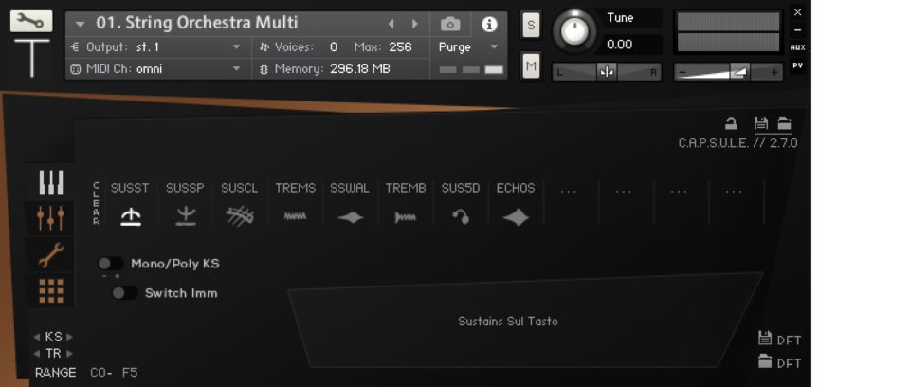The image size is (910, 387).
Task: Solo the instrument with the S button
Action: pyautogui.click(x=531, y=26)
